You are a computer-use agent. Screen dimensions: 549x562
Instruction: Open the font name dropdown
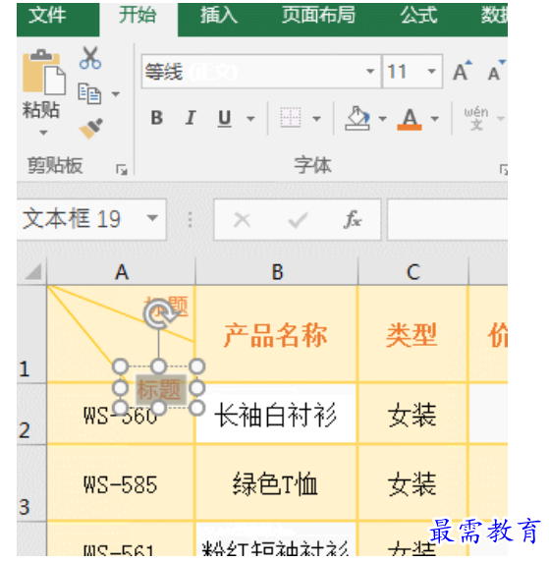[370, 72]
